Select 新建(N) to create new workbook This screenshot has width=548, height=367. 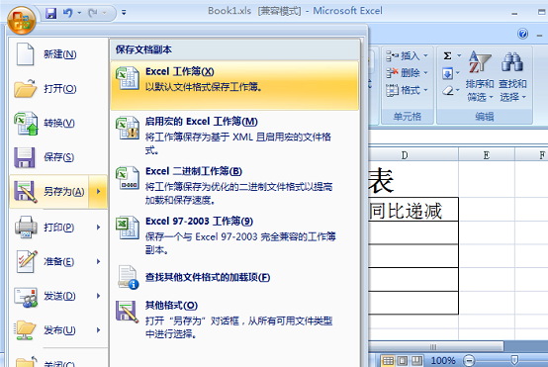pos(58,54)
